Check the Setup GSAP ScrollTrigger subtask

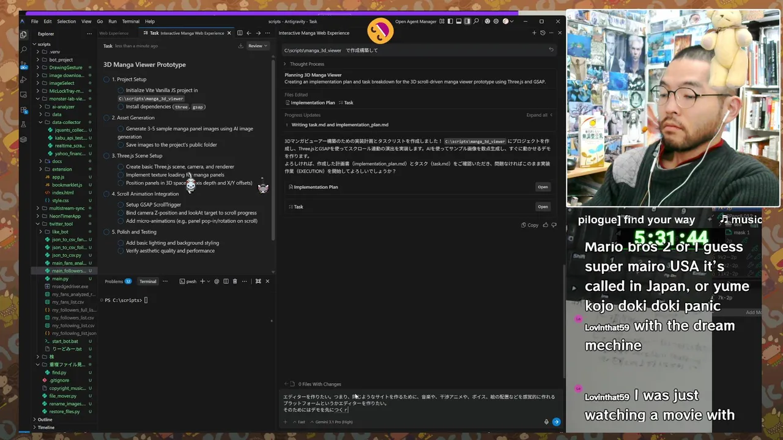121,205
